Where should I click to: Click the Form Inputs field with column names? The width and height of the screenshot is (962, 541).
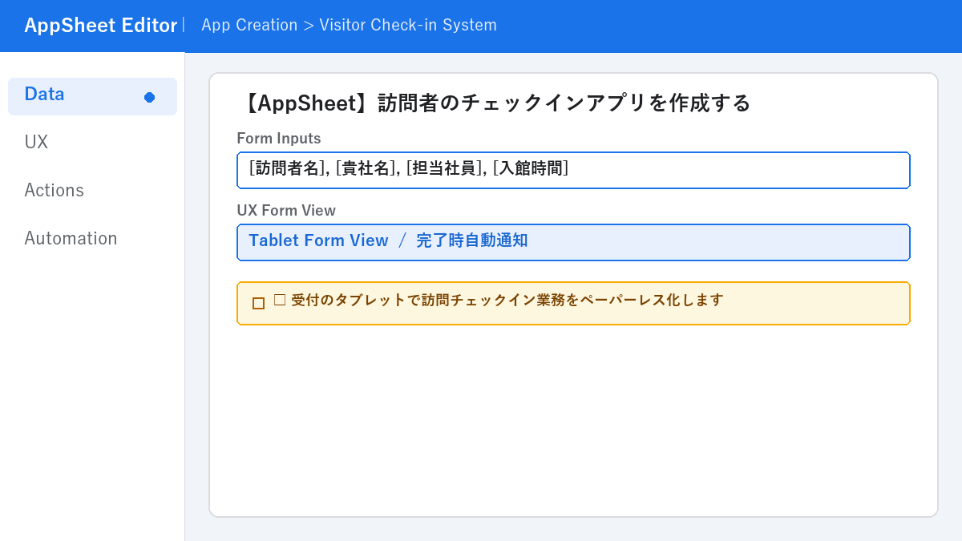click(573, 170)
